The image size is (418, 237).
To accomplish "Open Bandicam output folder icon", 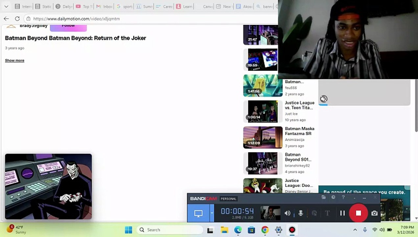I will [x=324, y=197].
